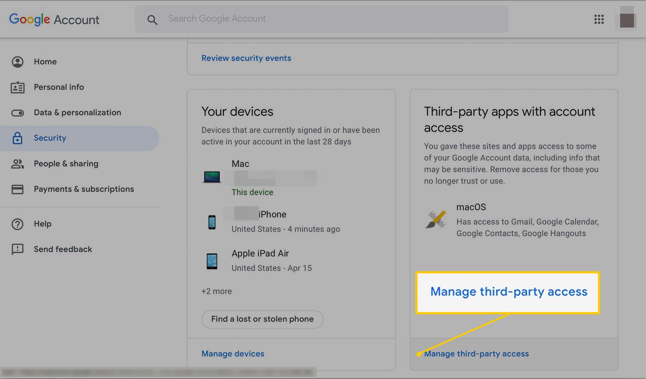Image resolution: width=646 pixels, height=379 pixels.
Task: Click the Data & personalization toggle icon
Action: pos(18,113)
